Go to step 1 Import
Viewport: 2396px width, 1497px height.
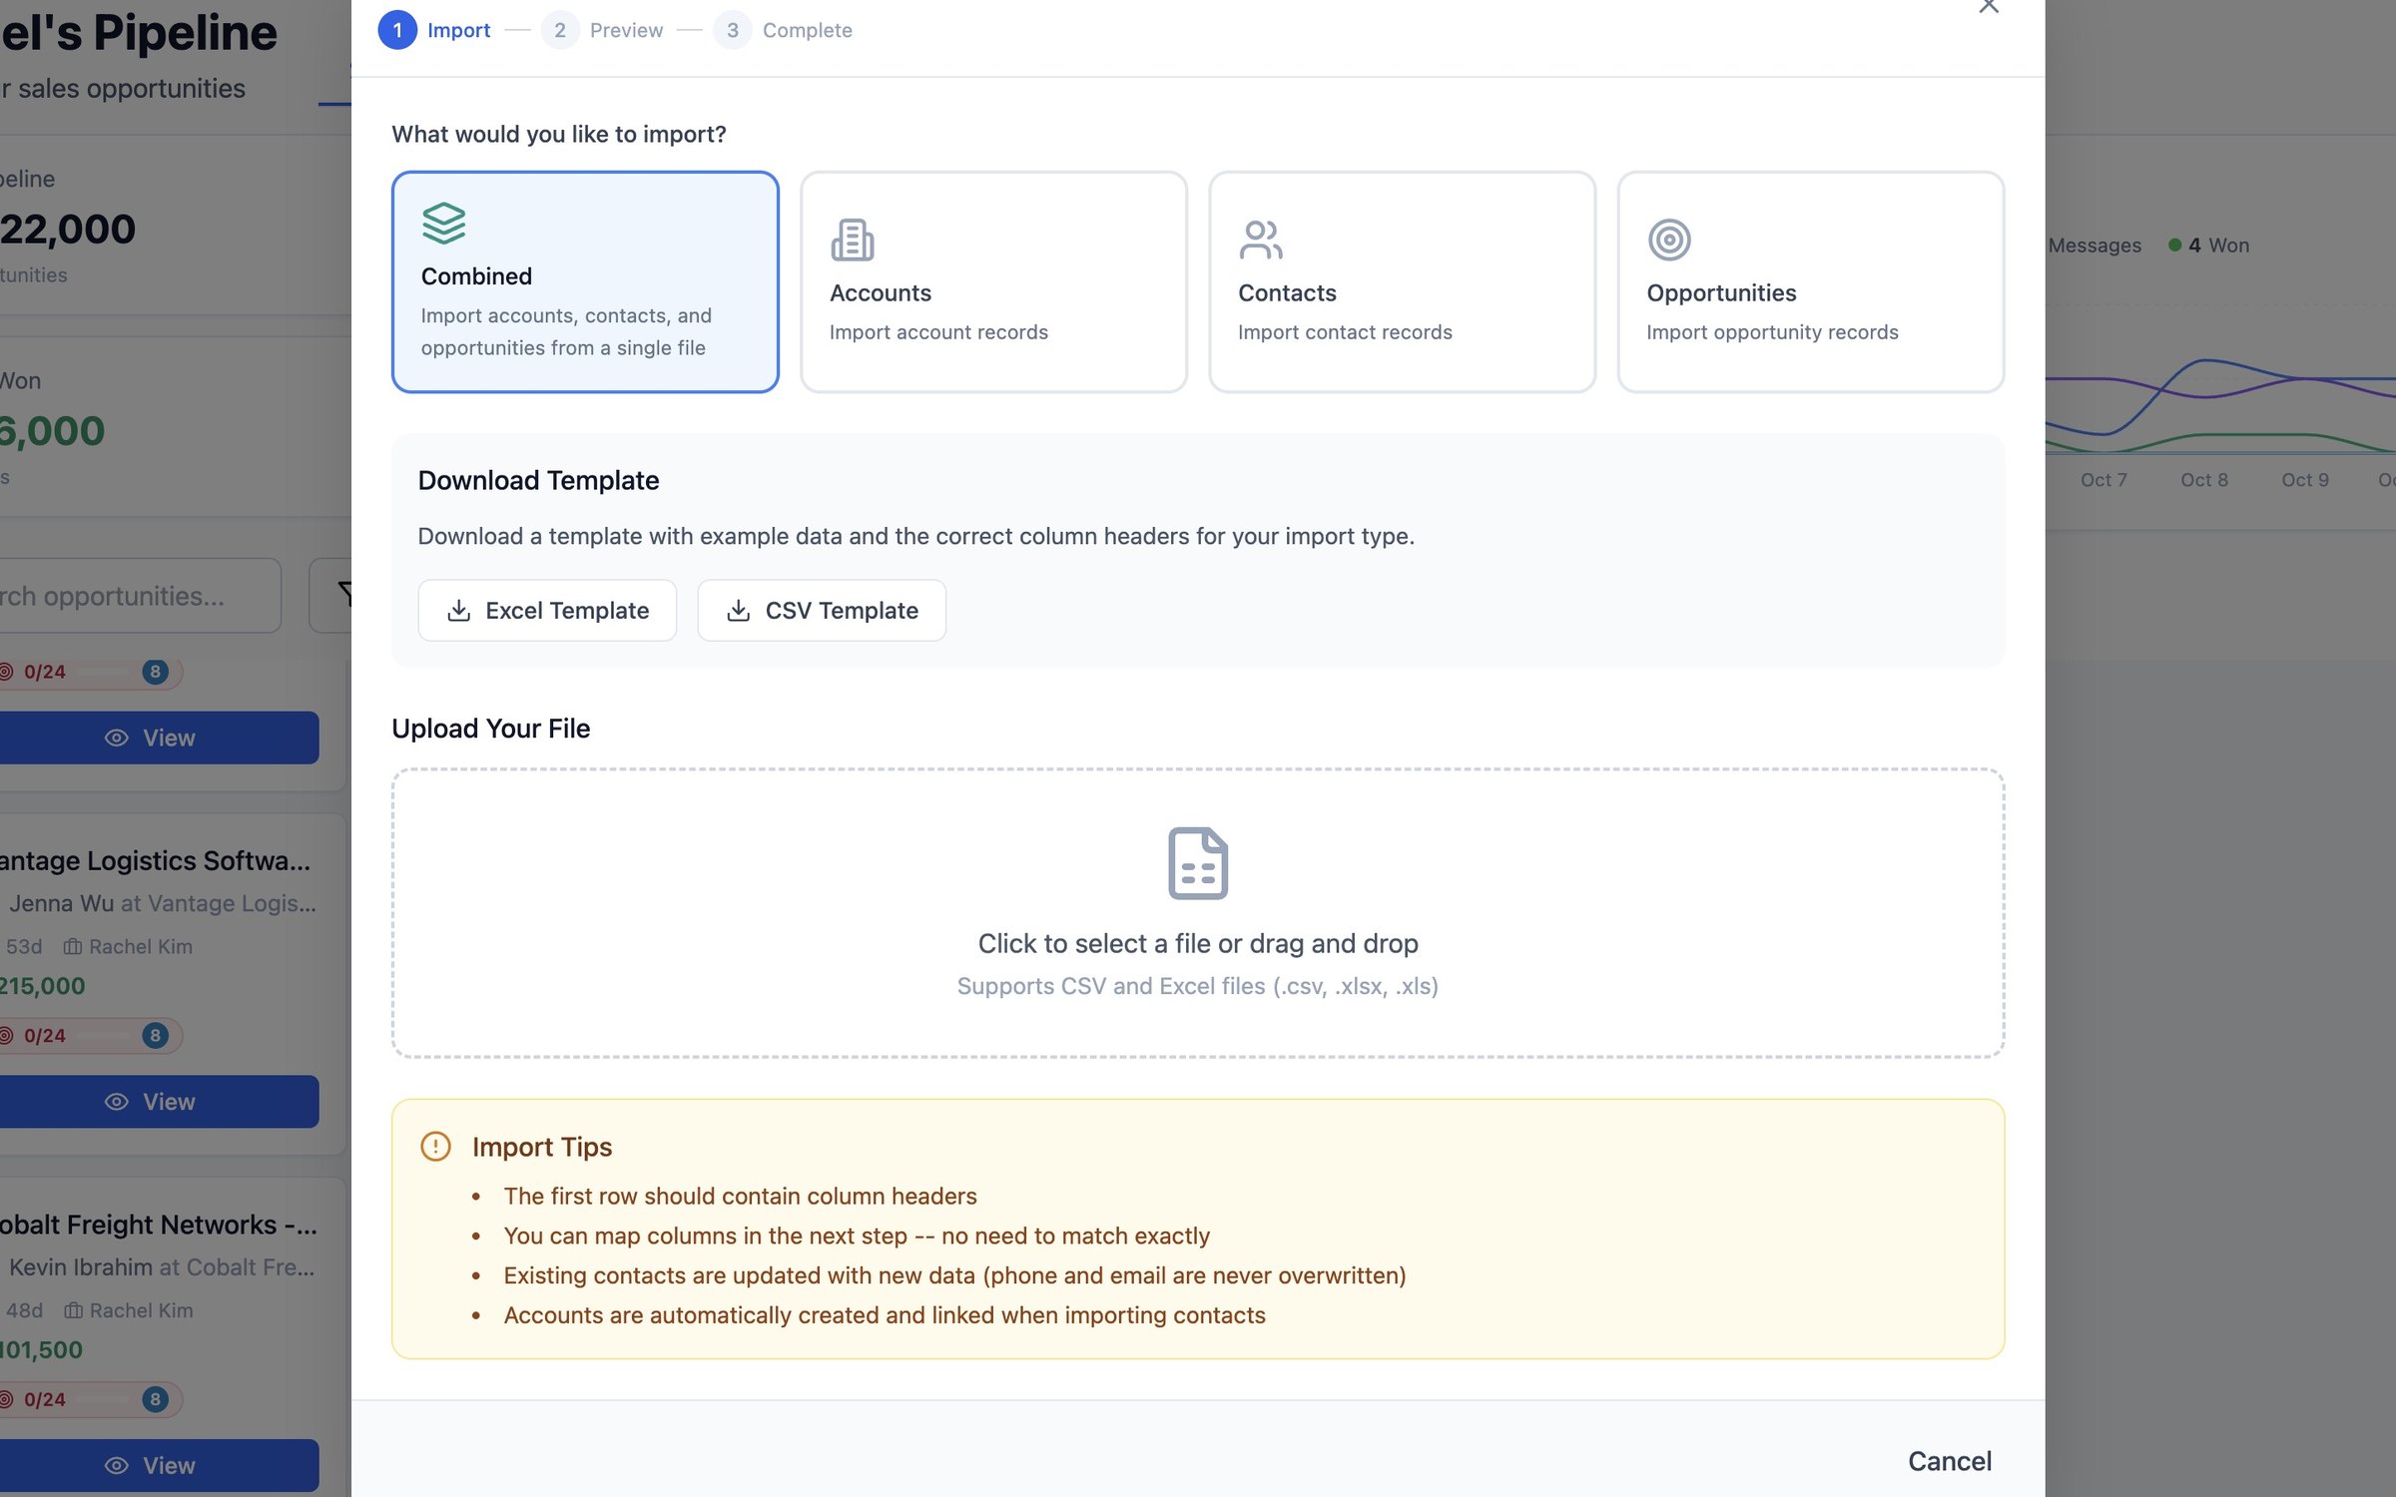pyautogui.click(x=434, y=30)
